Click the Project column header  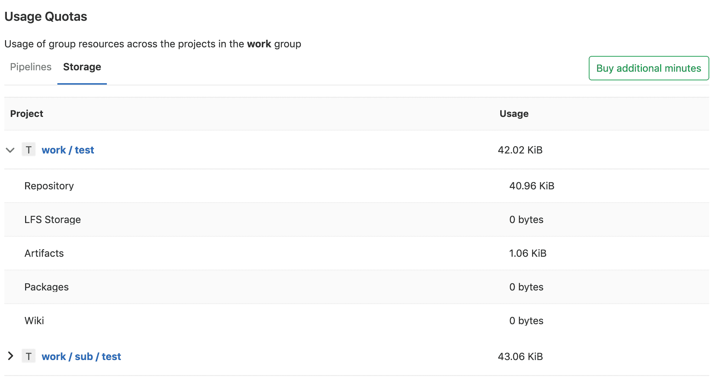[x=27, y=114]
